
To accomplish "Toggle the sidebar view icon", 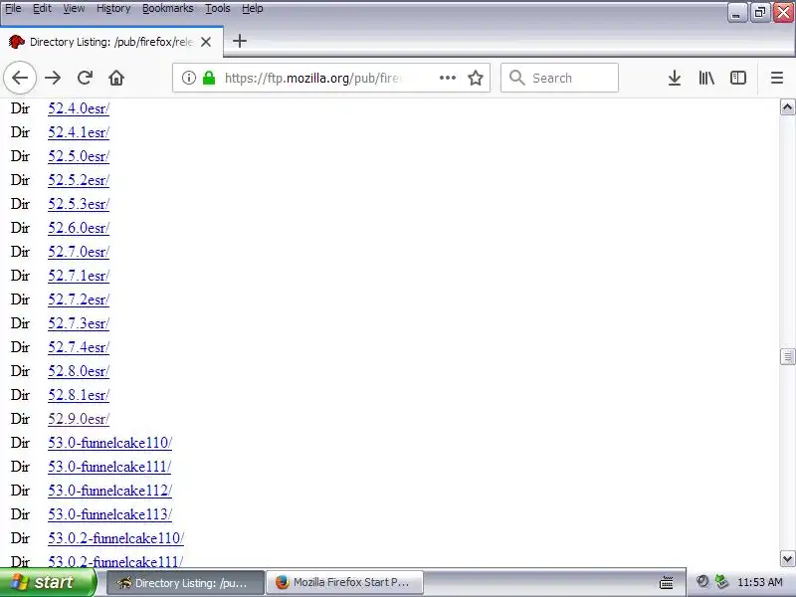I will [737, 78].
